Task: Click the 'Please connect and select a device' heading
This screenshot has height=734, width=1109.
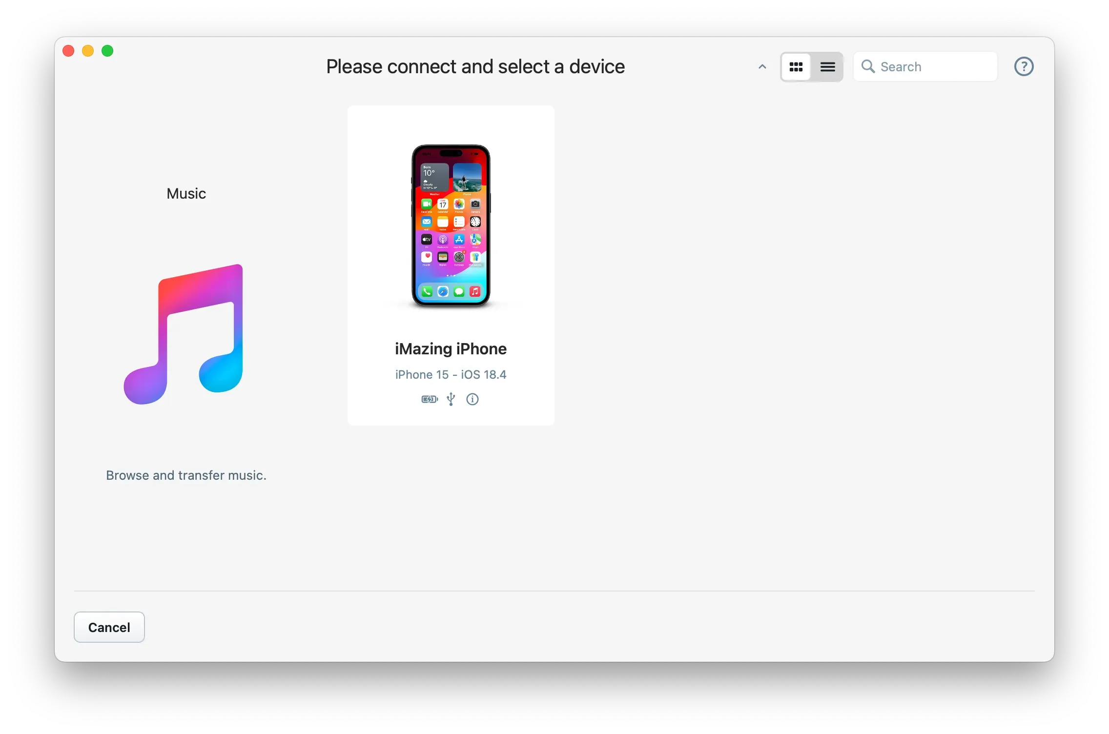Action: [x=475, y=66]
